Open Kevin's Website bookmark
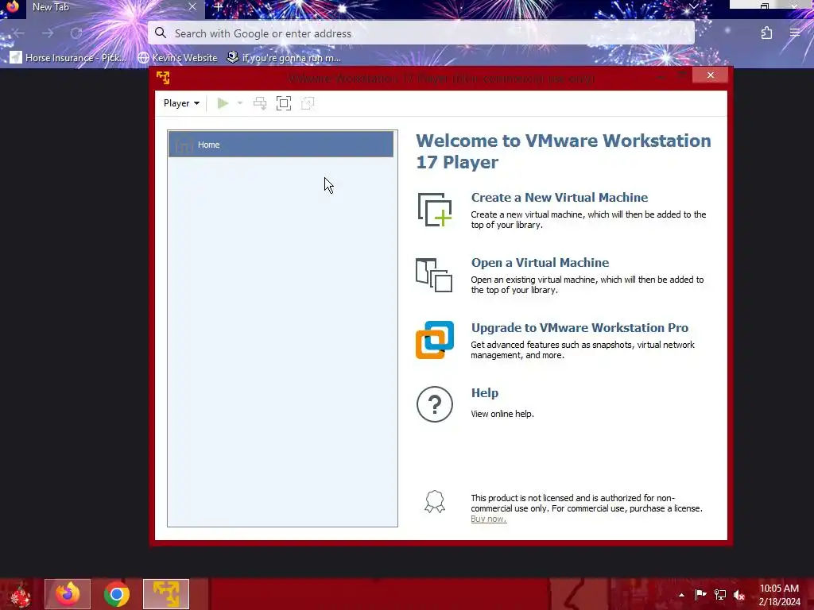 tap(177, 57)
